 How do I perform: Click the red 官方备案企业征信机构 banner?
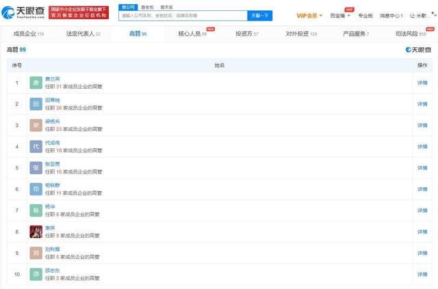point(79,12)
